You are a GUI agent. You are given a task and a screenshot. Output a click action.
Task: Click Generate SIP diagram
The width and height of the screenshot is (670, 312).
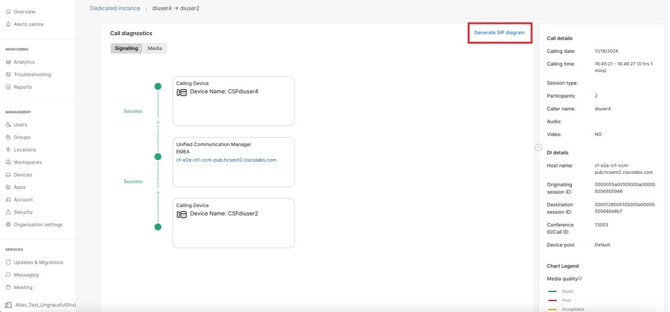[x=499, y=33]
